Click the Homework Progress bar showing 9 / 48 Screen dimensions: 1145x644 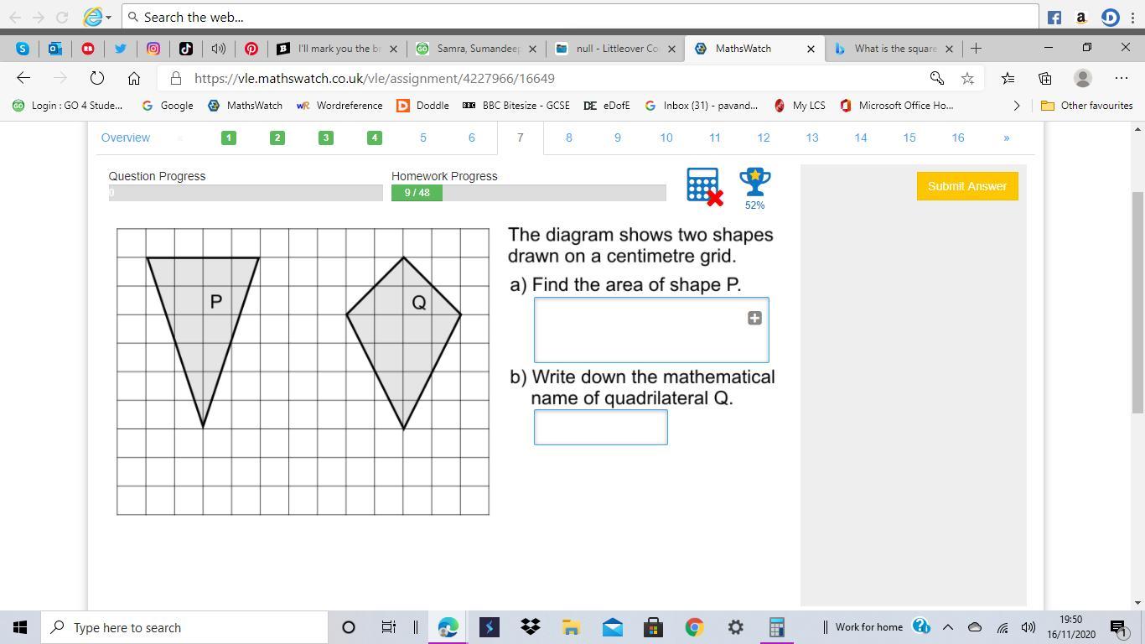[528, 193]
